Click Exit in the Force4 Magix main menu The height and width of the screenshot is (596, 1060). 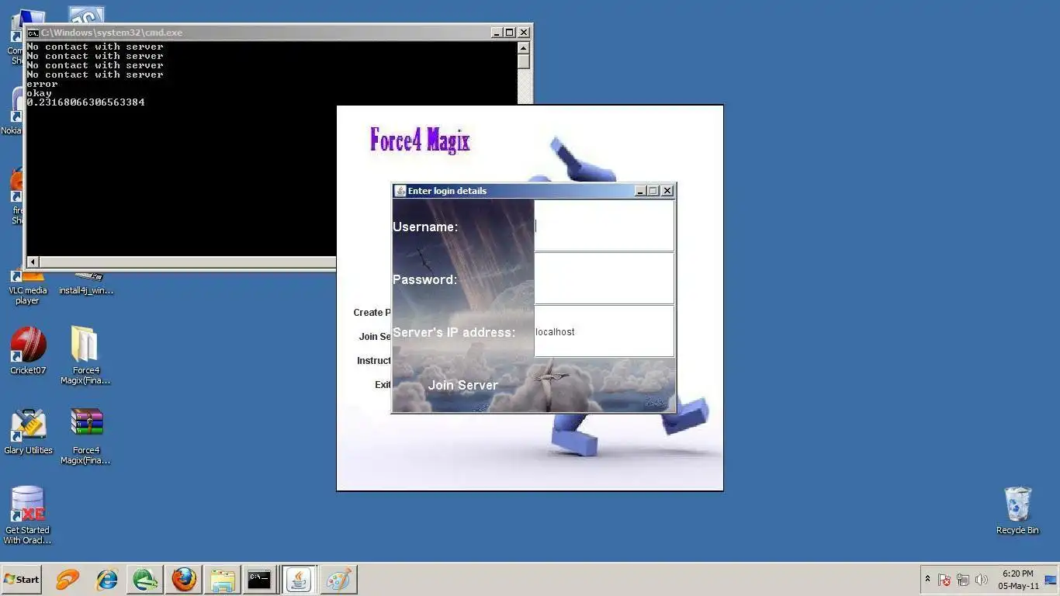[x=383, y=385]
